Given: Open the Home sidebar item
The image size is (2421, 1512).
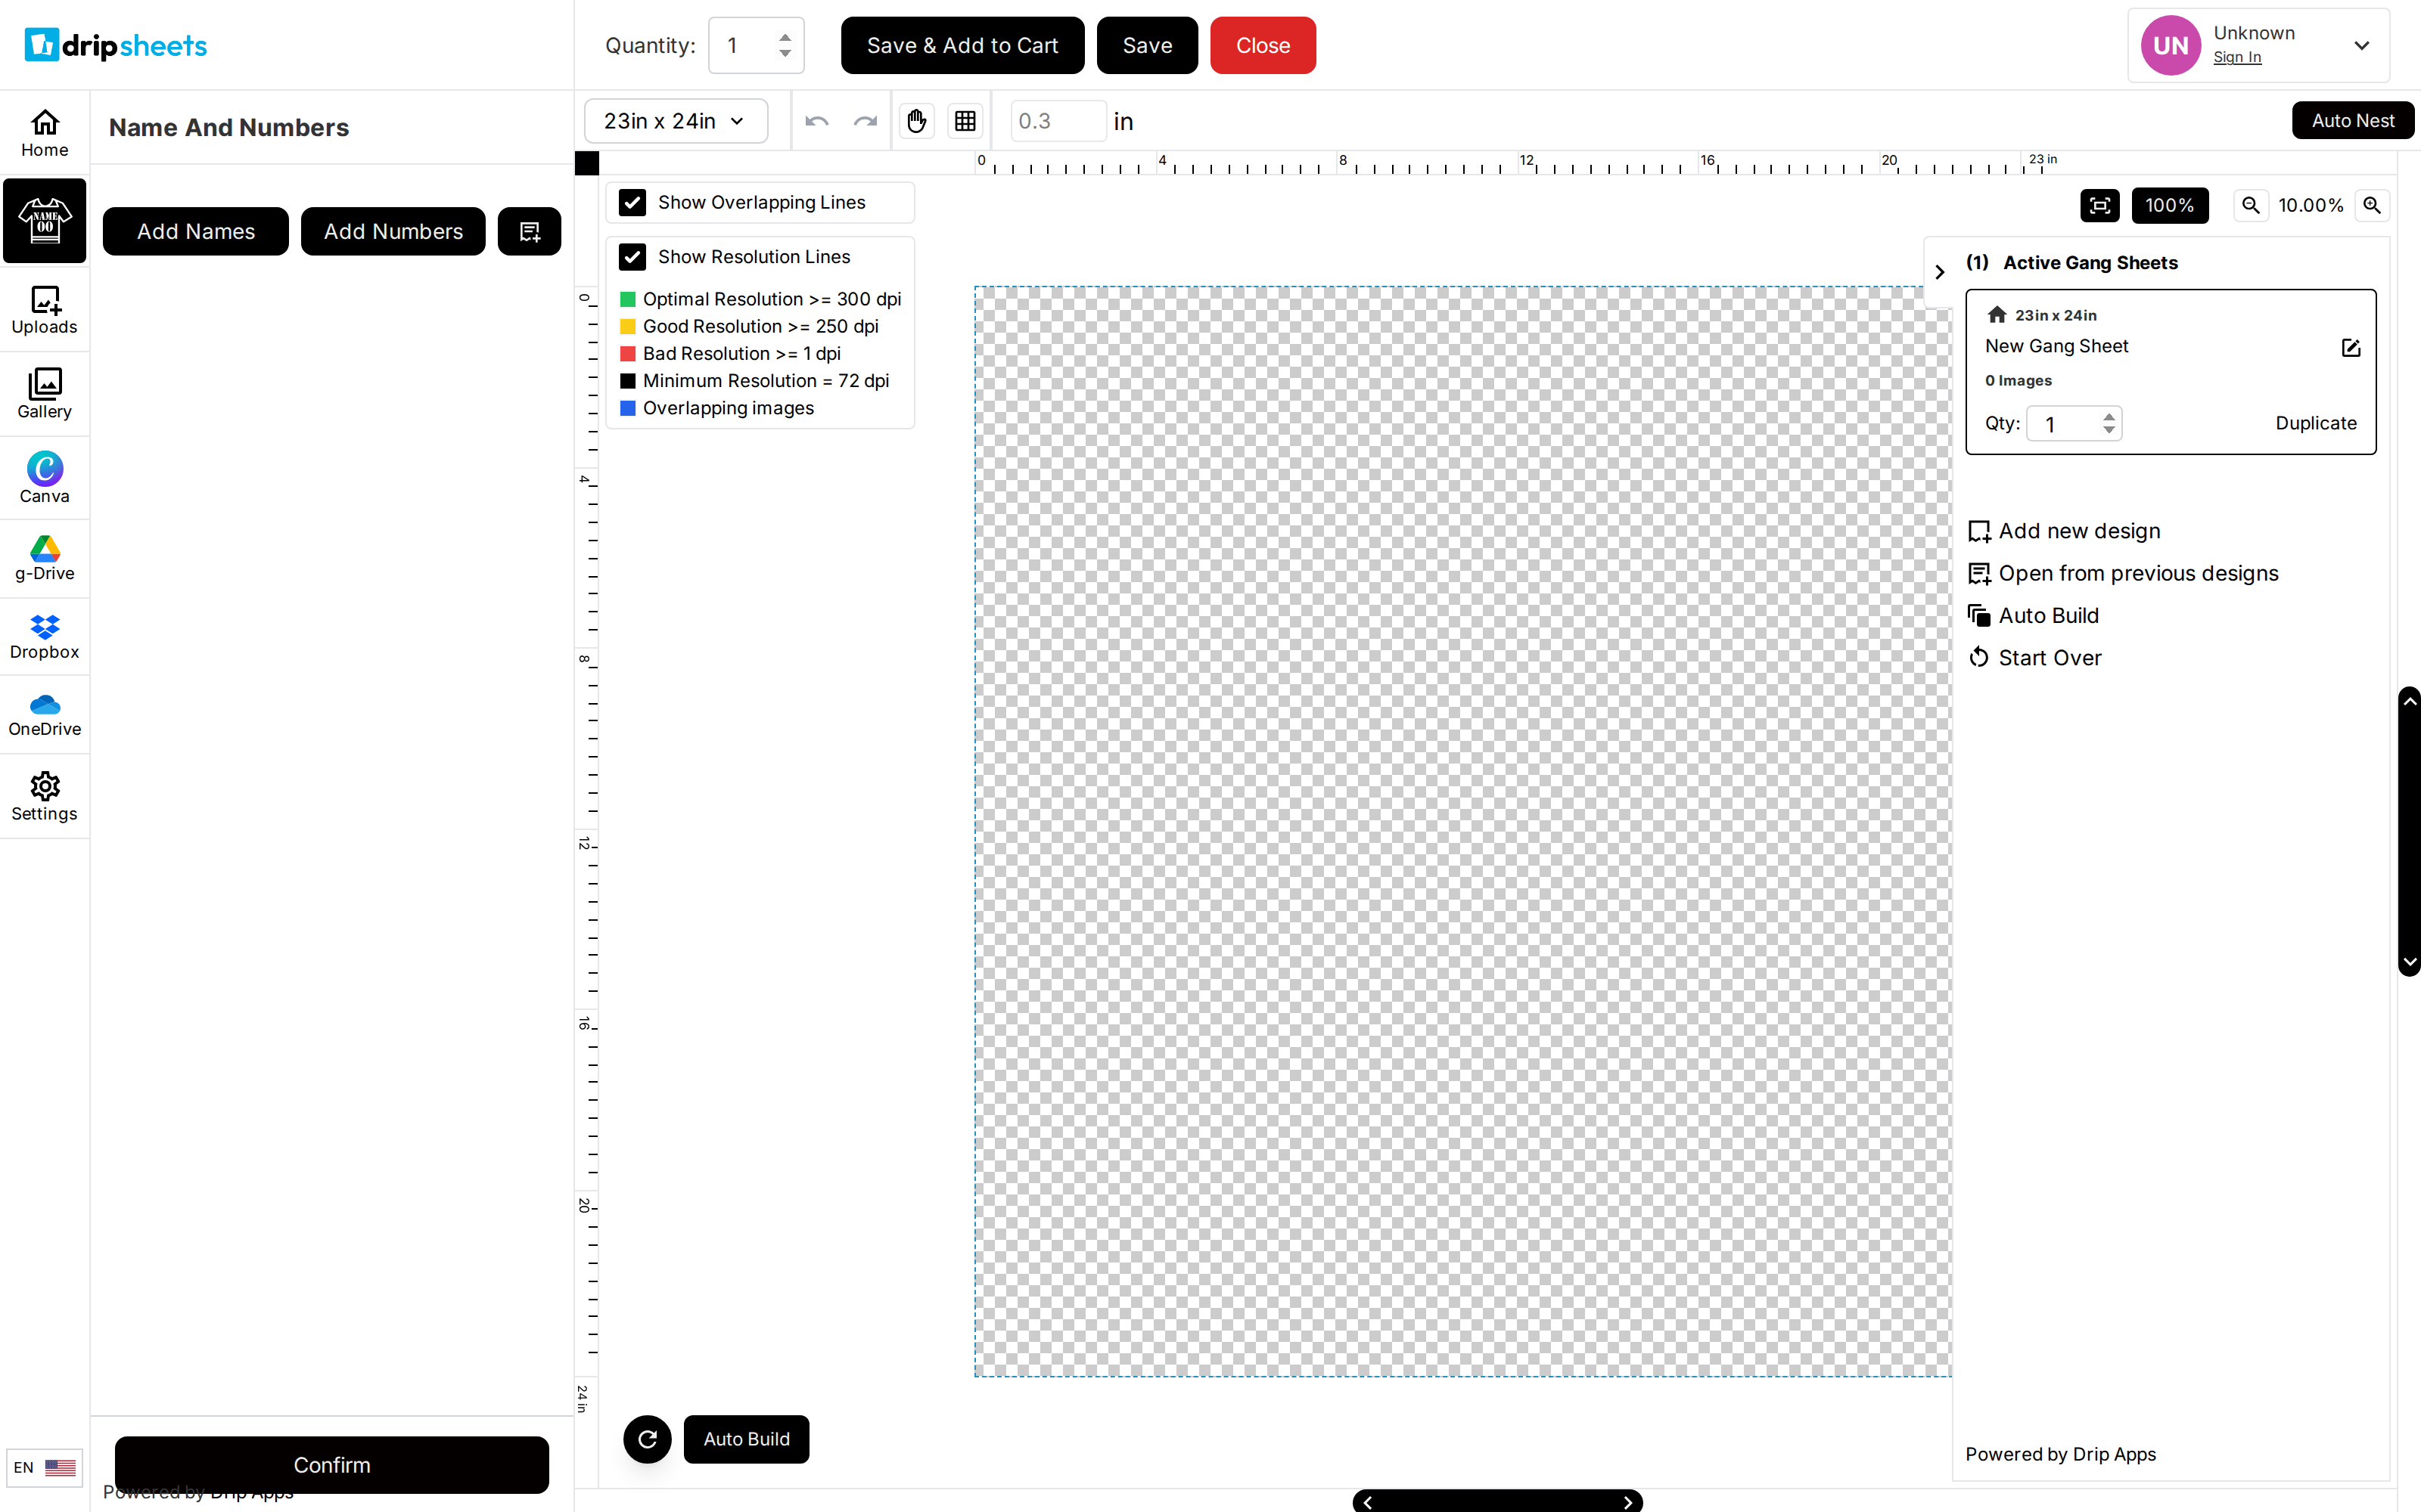Looking at the screenshot, I should coord(45,133).
